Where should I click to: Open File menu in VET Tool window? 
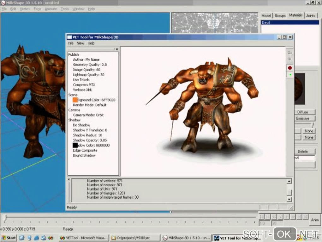[x=71, y=43]
